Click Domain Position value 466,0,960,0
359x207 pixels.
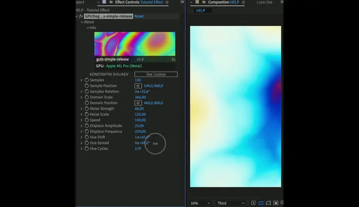click(153, 103)
